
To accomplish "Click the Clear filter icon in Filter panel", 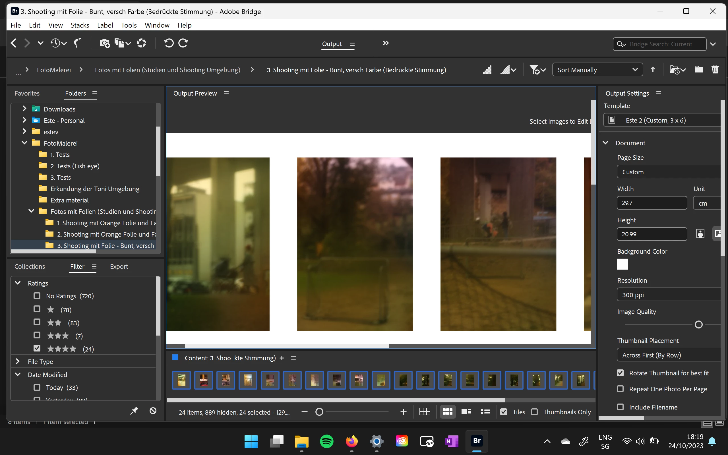I will click(x=153, y=411).
